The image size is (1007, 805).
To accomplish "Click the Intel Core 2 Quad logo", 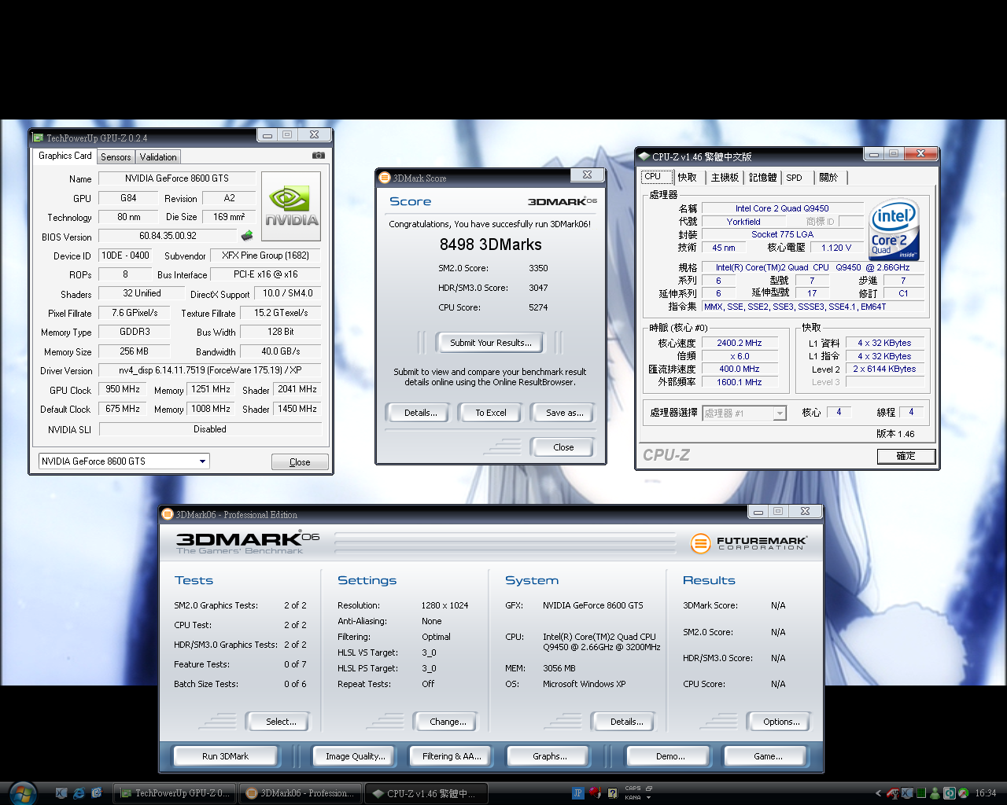I will 894,230.
